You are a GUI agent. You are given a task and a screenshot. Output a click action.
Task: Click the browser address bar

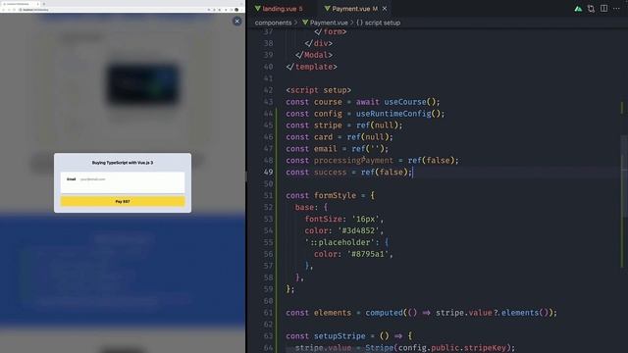click(x=112, y=10)
